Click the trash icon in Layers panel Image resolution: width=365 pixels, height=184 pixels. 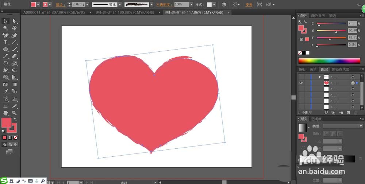(356, 113)
